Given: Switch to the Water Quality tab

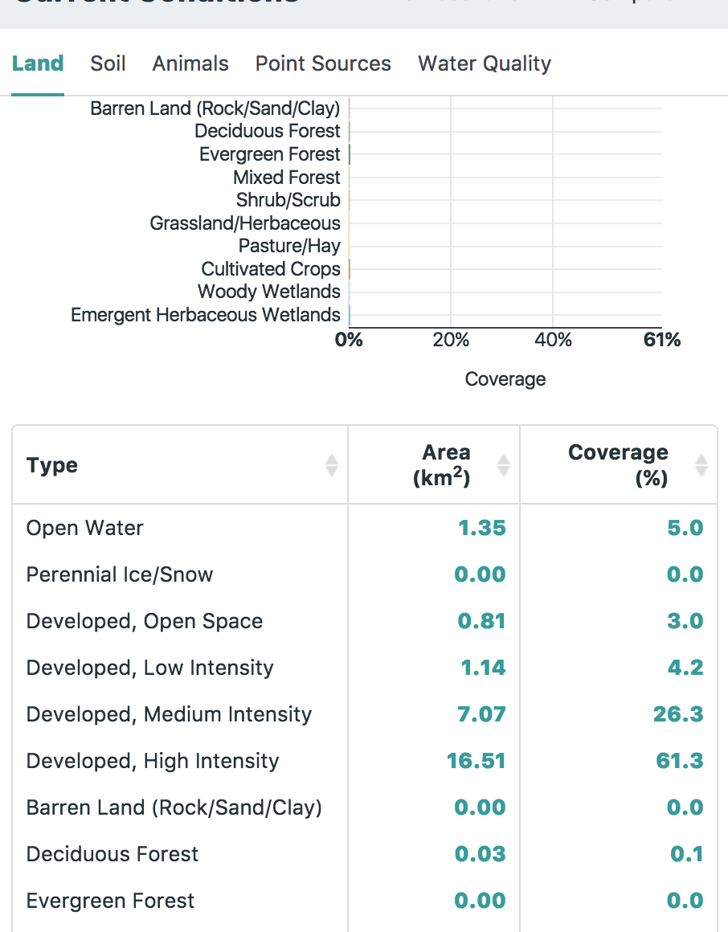Looking at the screenshot, I should pyautogui.click(x=483, y=63).
